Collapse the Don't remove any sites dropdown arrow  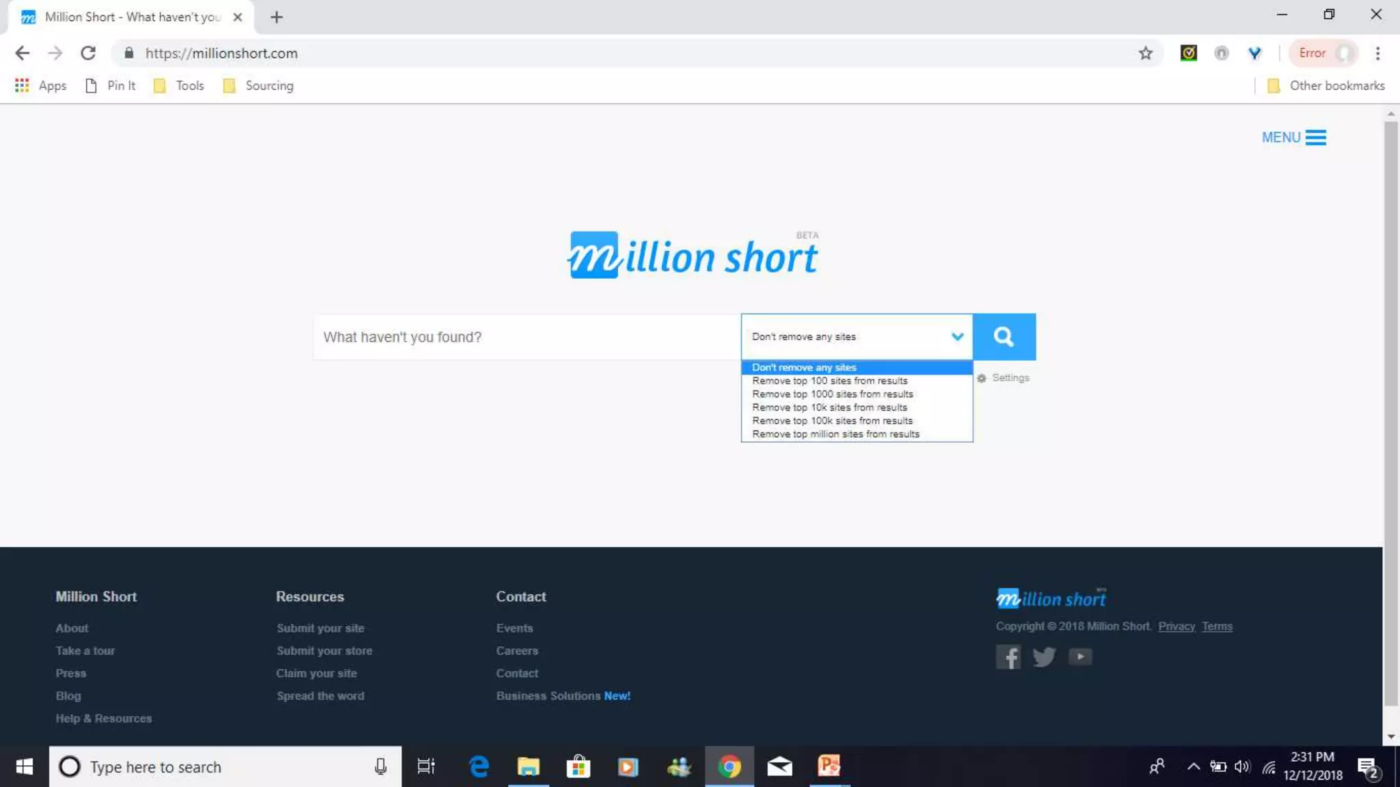(x=957, y=336)
